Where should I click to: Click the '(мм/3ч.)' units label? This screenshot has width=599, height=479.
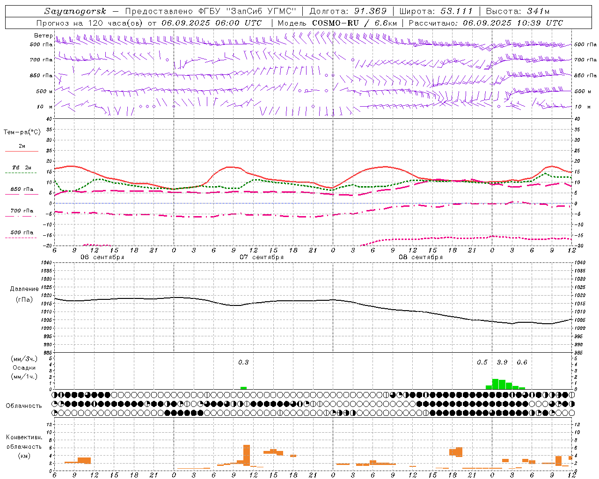[24, 359]
